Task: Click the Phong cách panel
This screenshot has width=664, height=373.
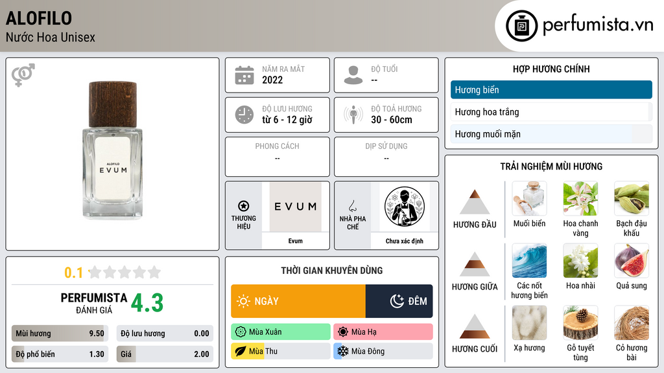Action: pyautogui.click(x=278, y=157)
